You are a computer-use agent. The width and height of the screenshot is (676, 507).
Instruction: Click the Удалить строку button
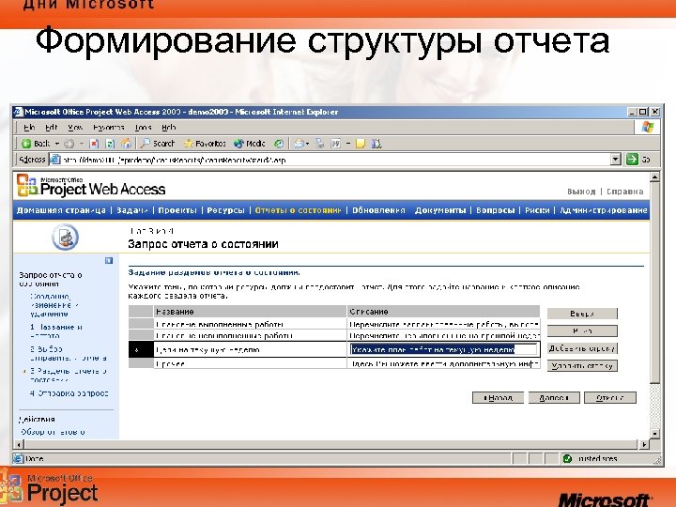point(582,365)
